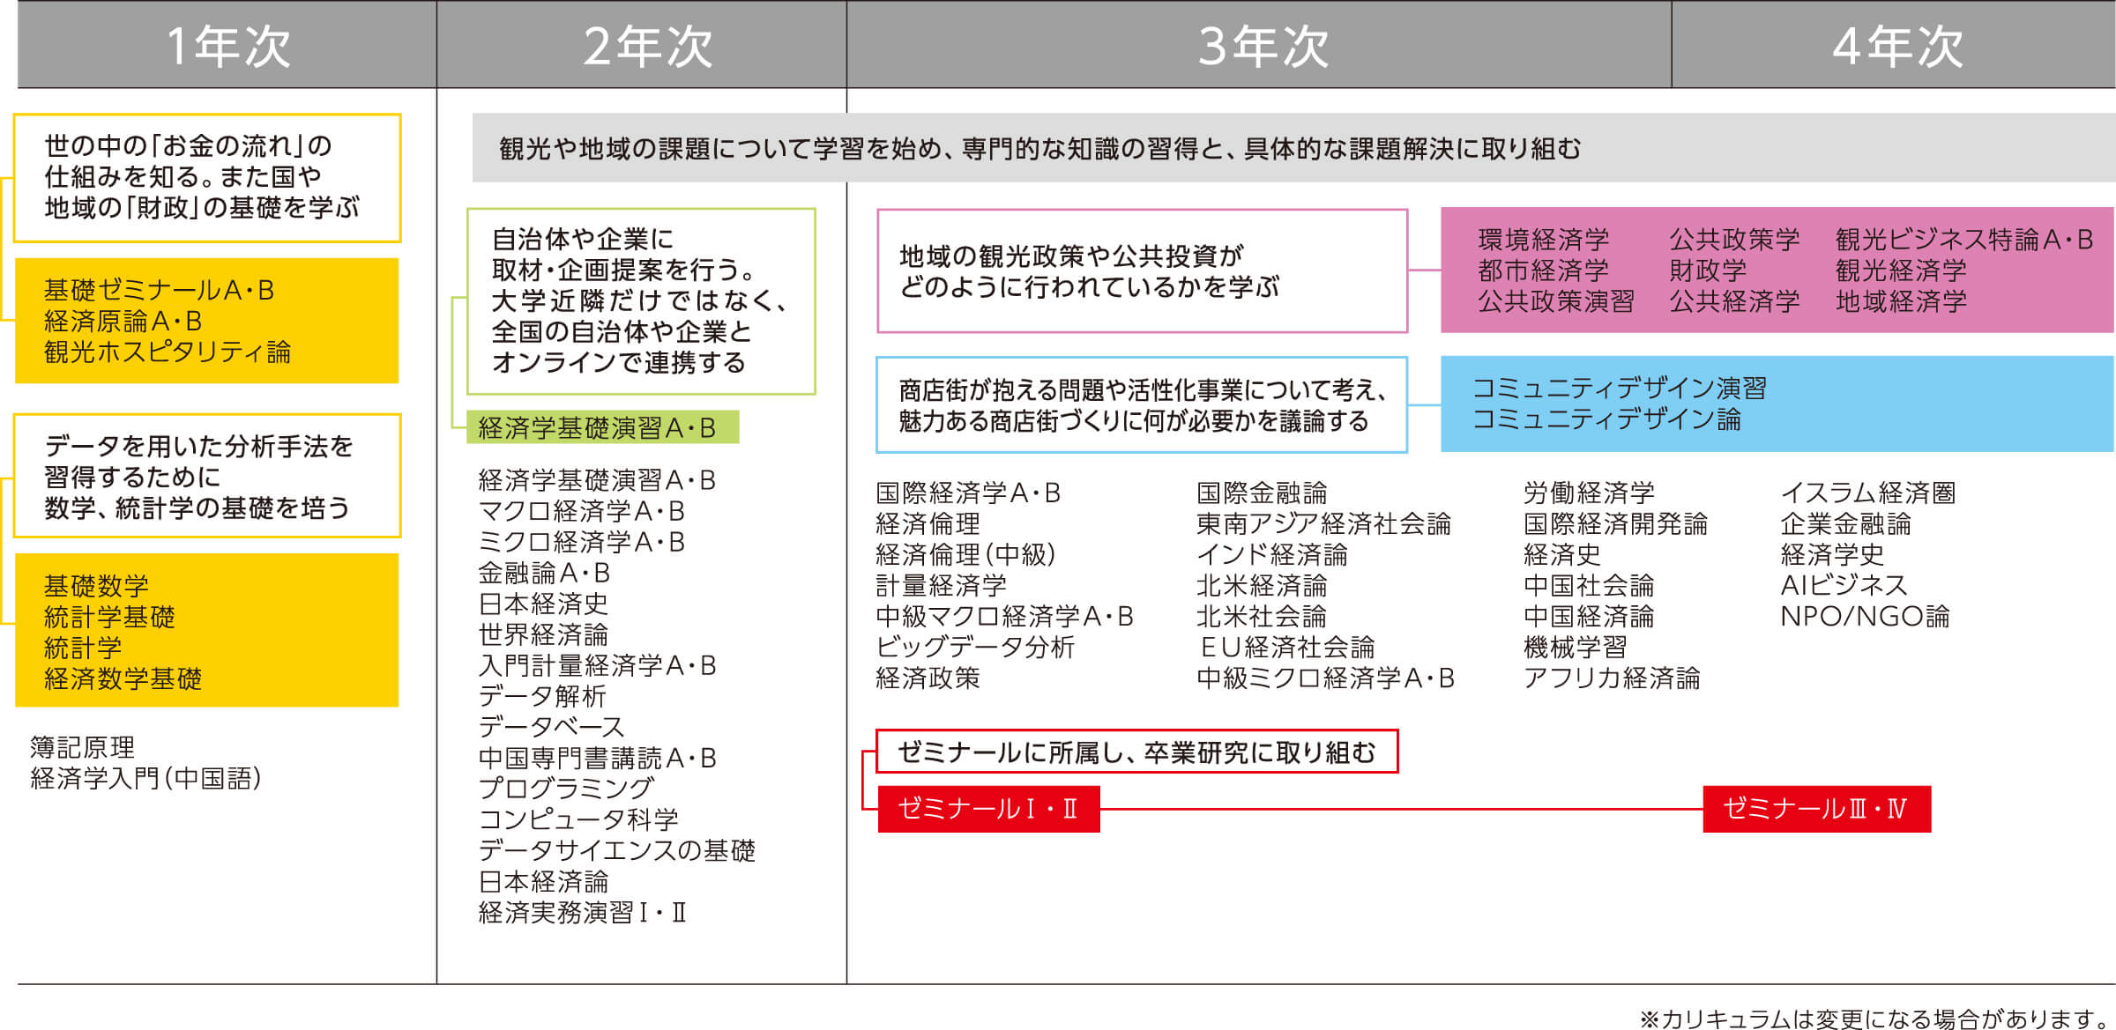Screen dimensions: 2116x1030
Task: Click 財政学 in pink box
Action: click(1708, 270)
